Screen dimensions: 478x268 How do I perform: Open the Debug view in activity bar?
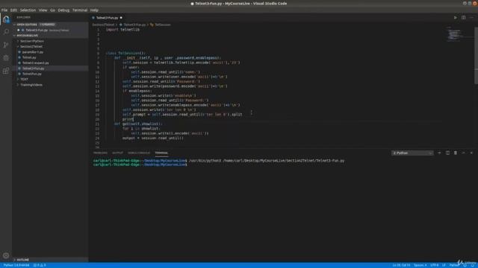6,58
